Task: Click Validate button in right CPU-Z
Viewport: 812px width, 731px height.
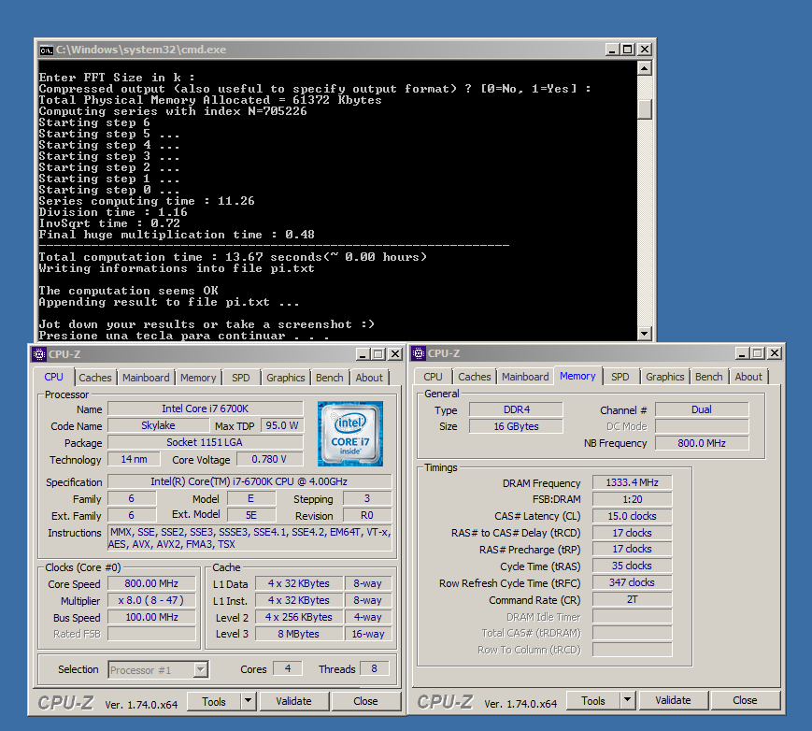Action: pos(673,700)
